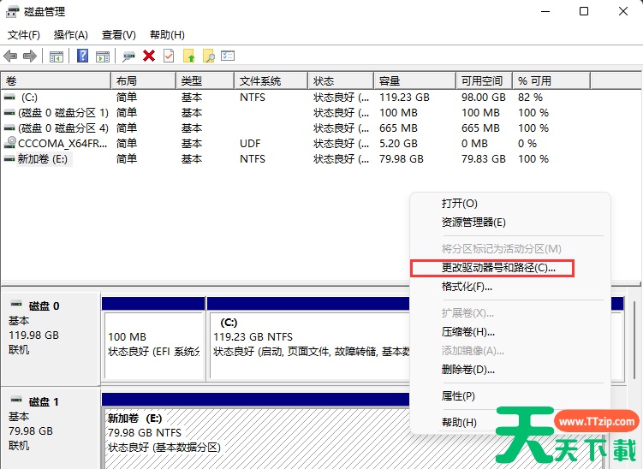Click the red X delete icon

click(149, 56)
